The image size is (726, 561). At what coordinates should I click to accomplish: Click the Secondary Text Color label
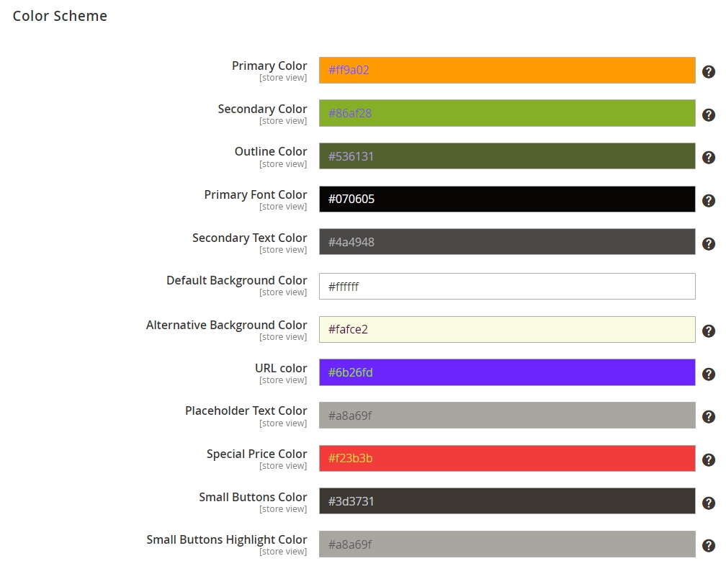click(249, 238)
